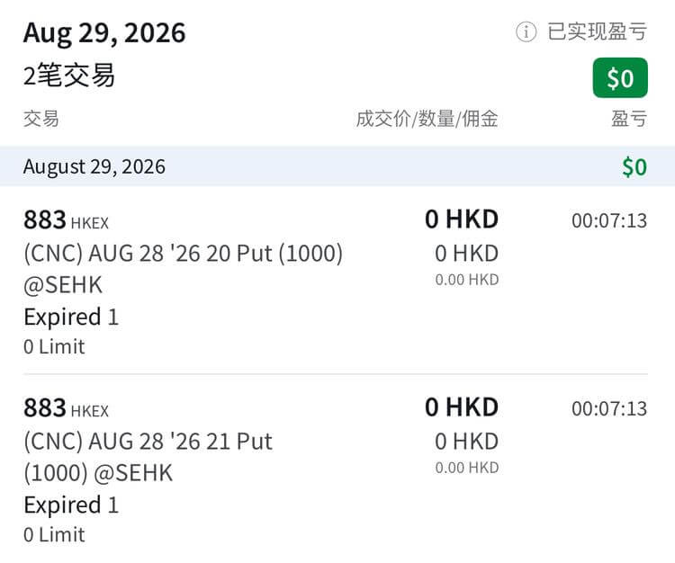Select the second trade's 00:07:13 timestamp

[609, 408]
